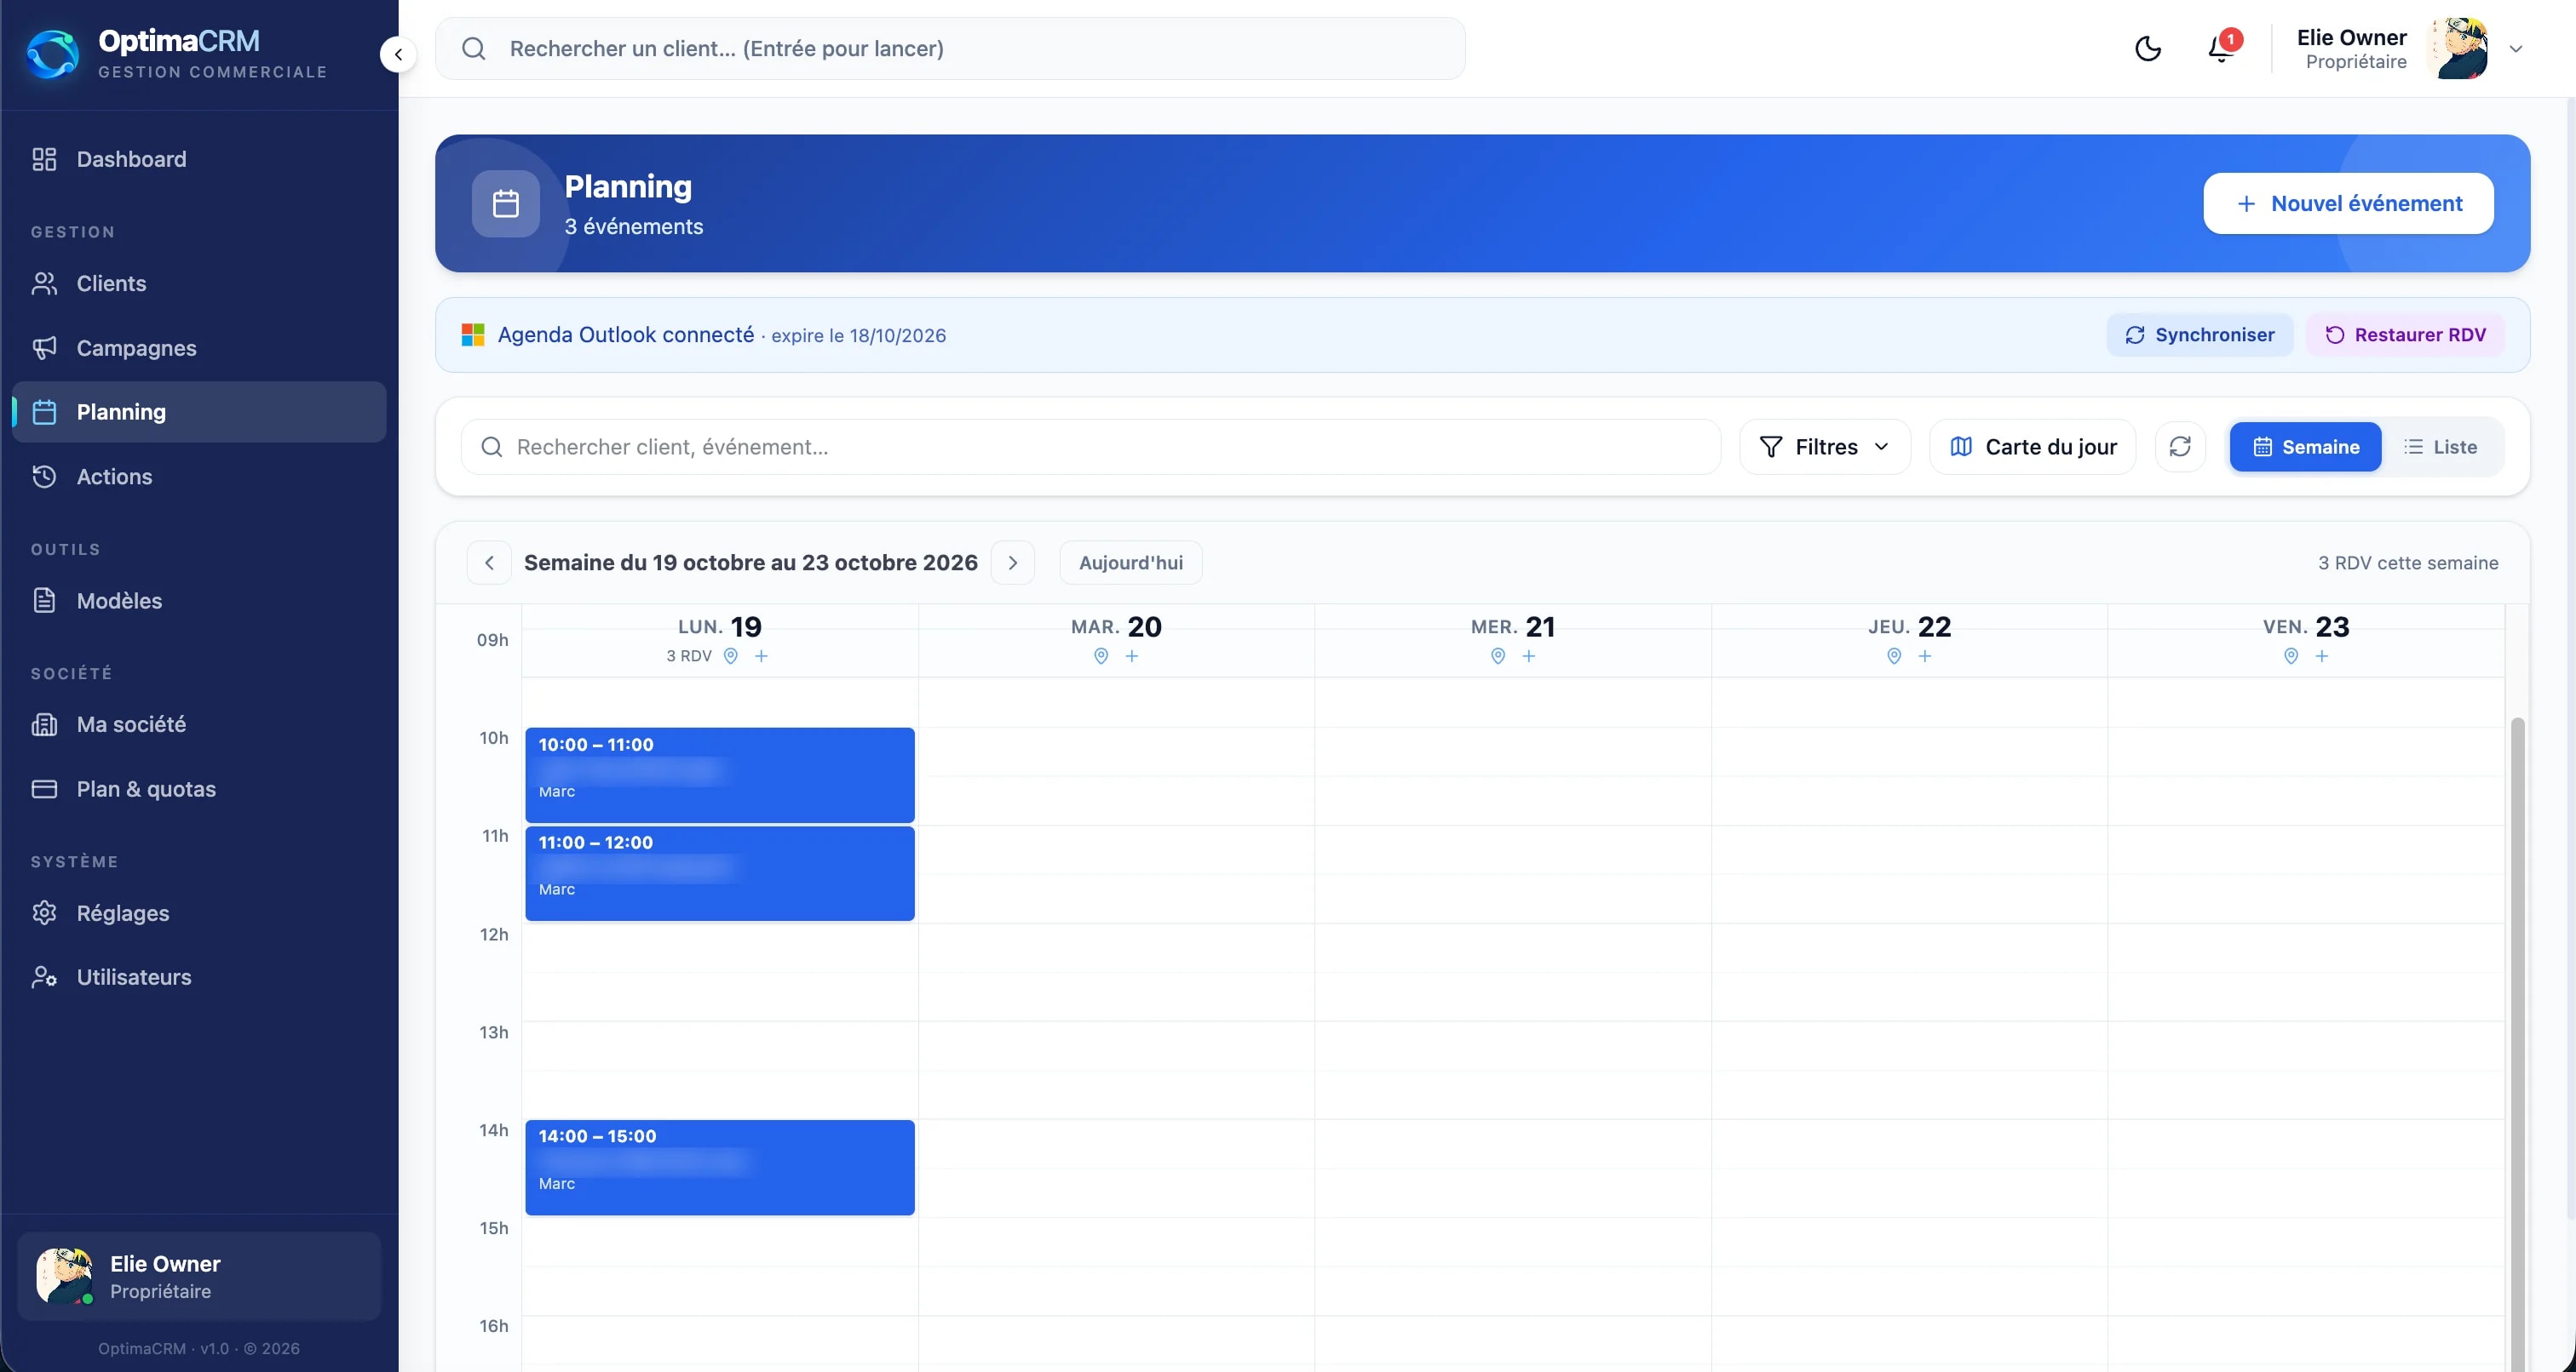Select Planning in the sidebar
Viewport: 2576px width, 1372px height.
click(199, 412)
